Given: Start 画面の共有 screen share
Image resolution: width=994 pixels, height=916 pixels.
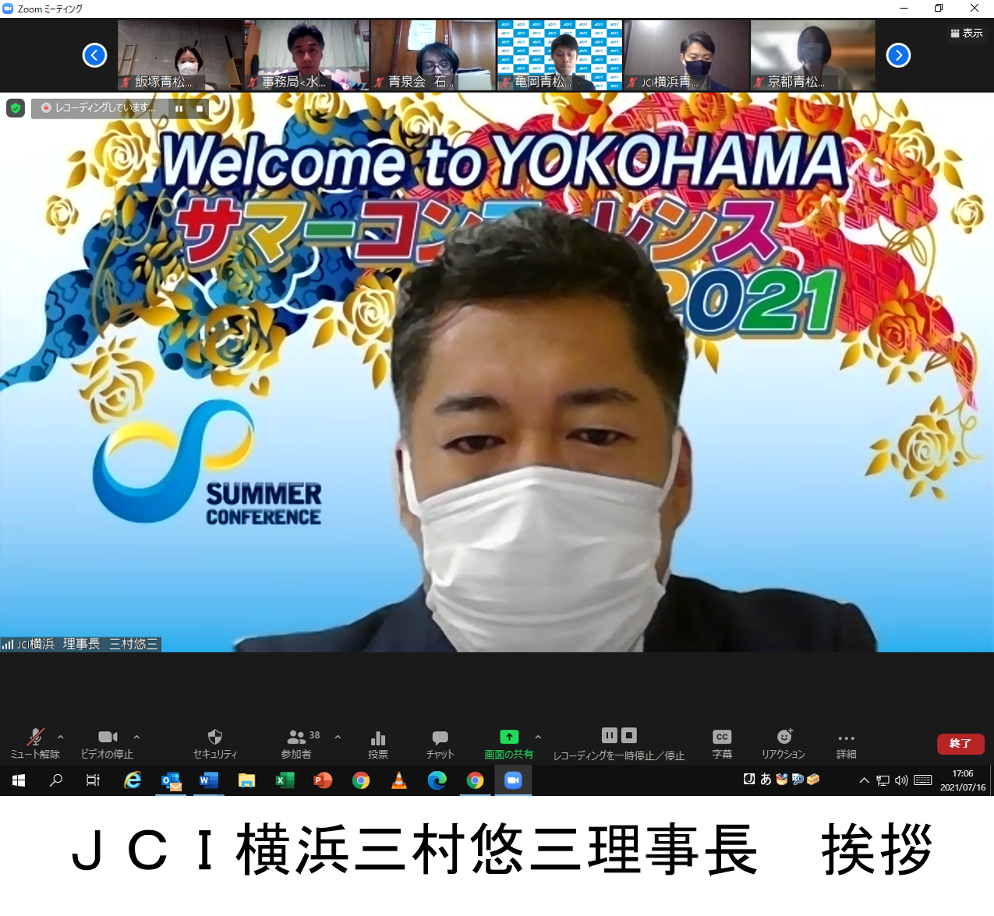Looking at the screenshot, I should pyautogui.click(x=509, y=743).
